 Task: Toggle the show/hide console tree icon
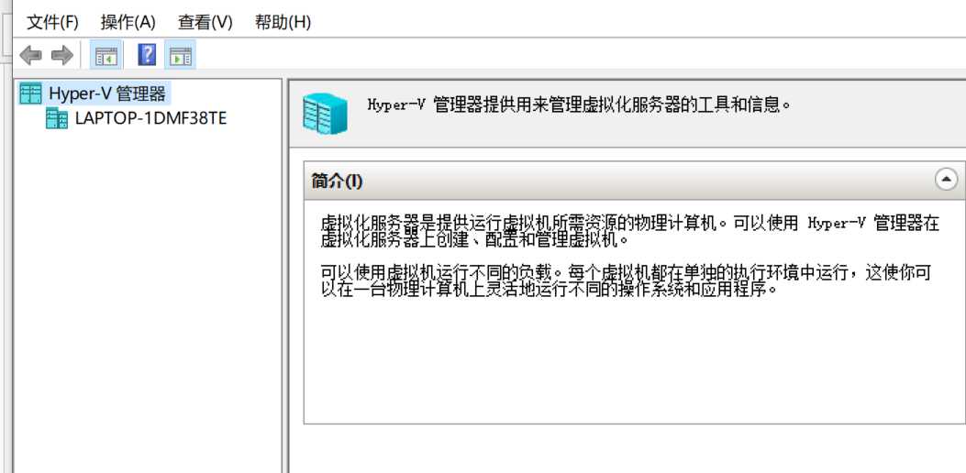106,55
